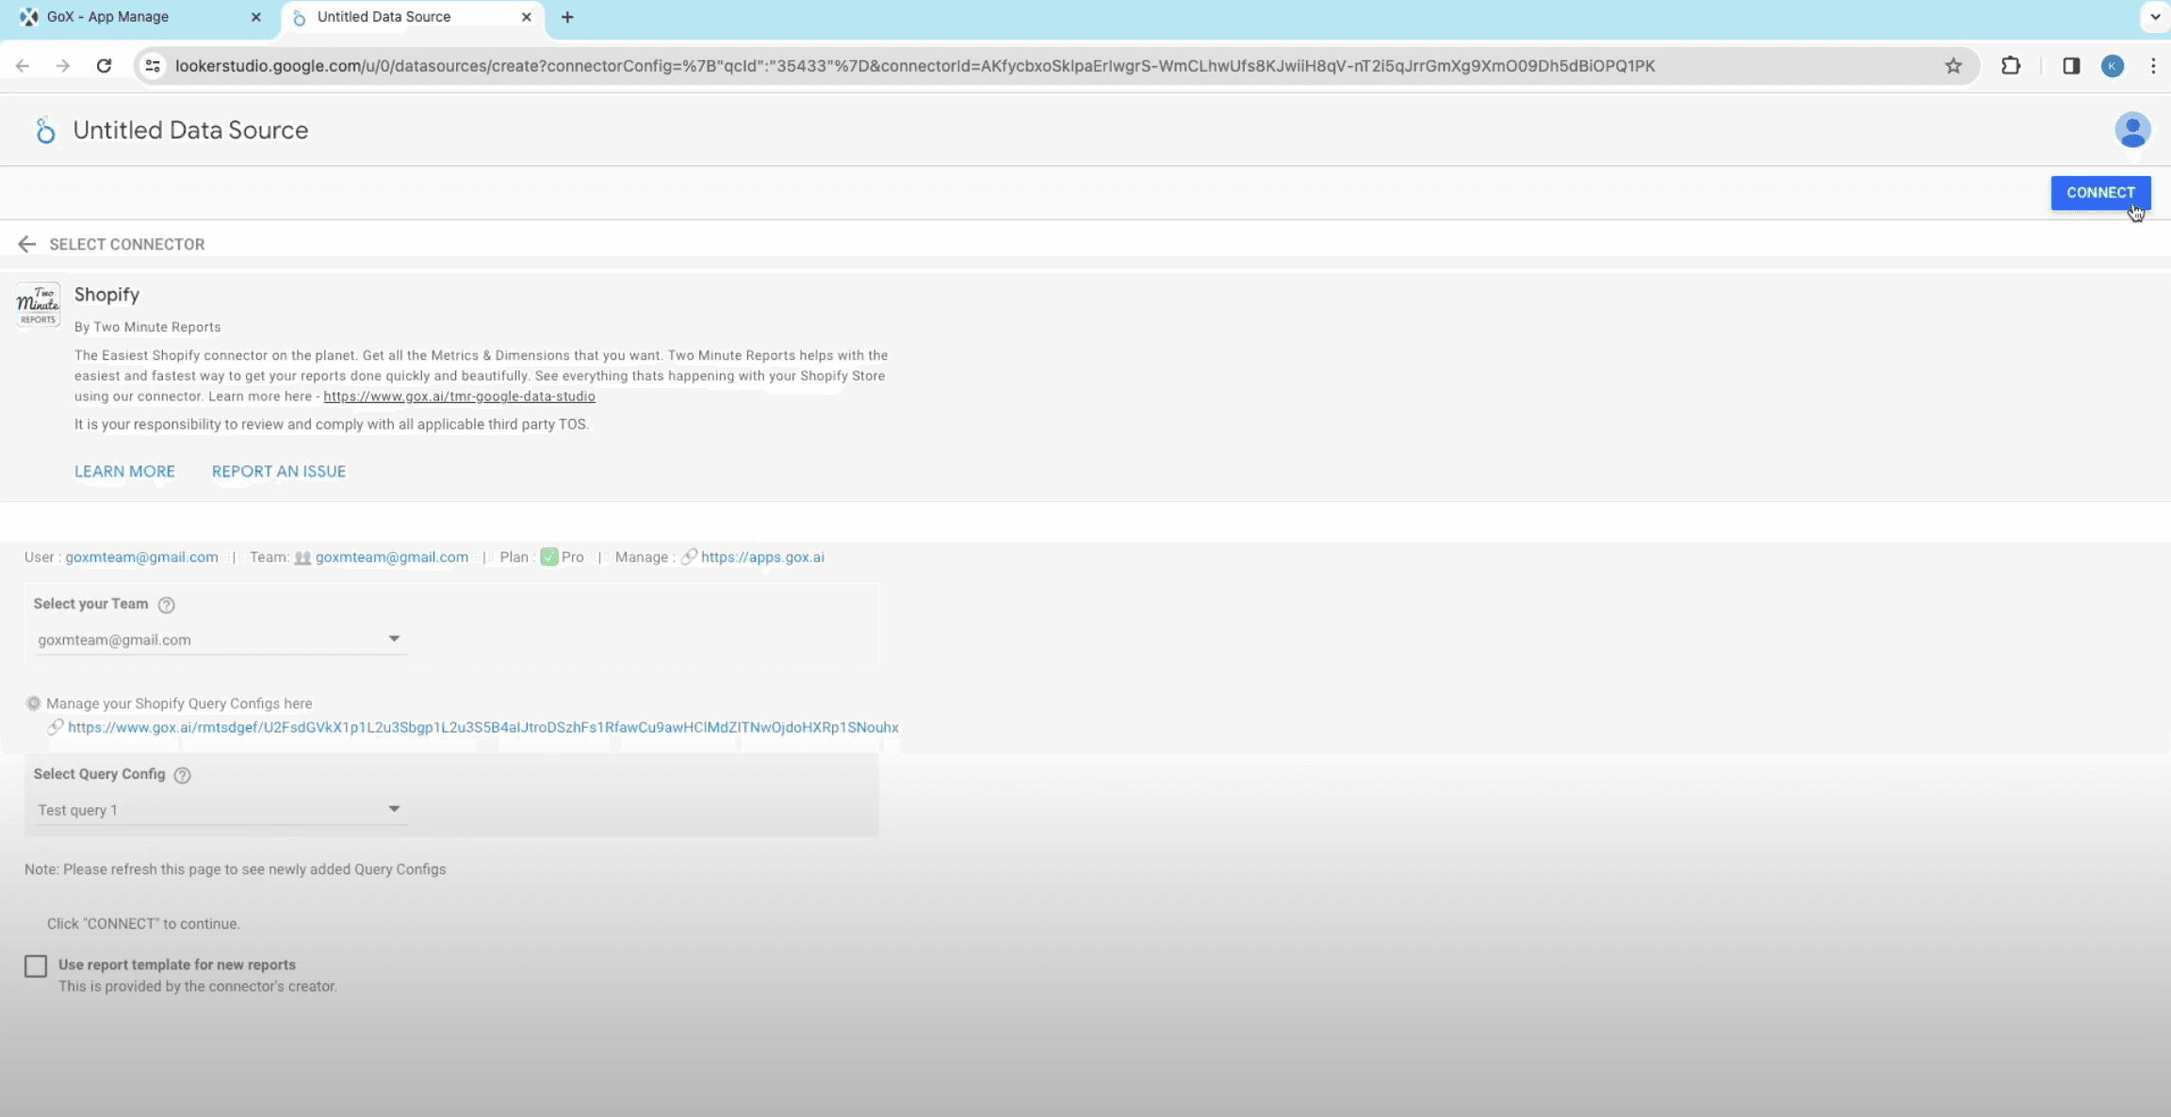Viewport: 2171px width, 1117px height.
Task: Open help icon next to Select Query Config
Action: pos(183,775)
